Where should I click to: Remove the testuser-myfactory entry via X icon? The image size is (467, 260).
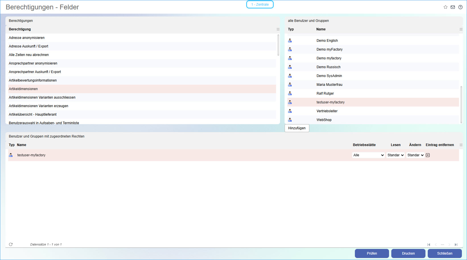(428, 155)
